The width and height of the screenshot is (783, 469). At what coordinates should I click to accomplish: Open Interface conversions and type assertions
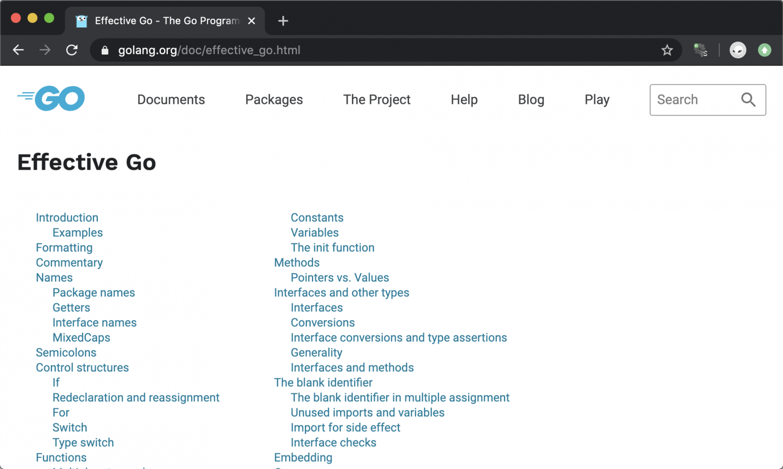pyautogui.click(x=399, y=338)
